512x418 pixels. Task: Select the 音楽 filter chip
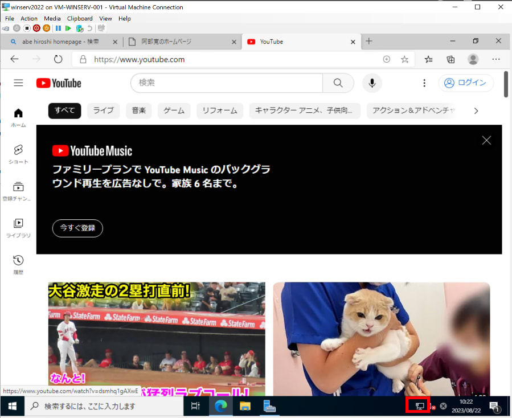tap(139, 110)
